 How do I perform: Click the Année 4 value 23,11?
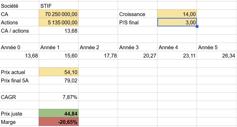click(x=177, y=55)
